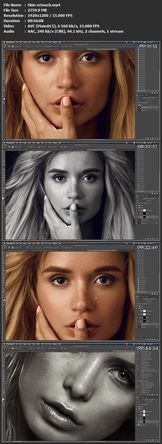Click the create new layer icon in 00:11:13 frame
The height and width of the screenshot is (444, 162).
point(155,138)
